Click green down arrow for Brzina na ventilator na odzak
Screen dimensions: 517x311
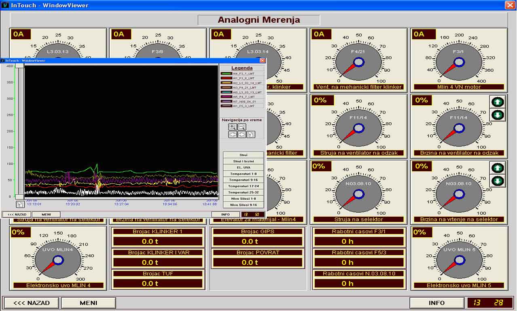point(498,115)
